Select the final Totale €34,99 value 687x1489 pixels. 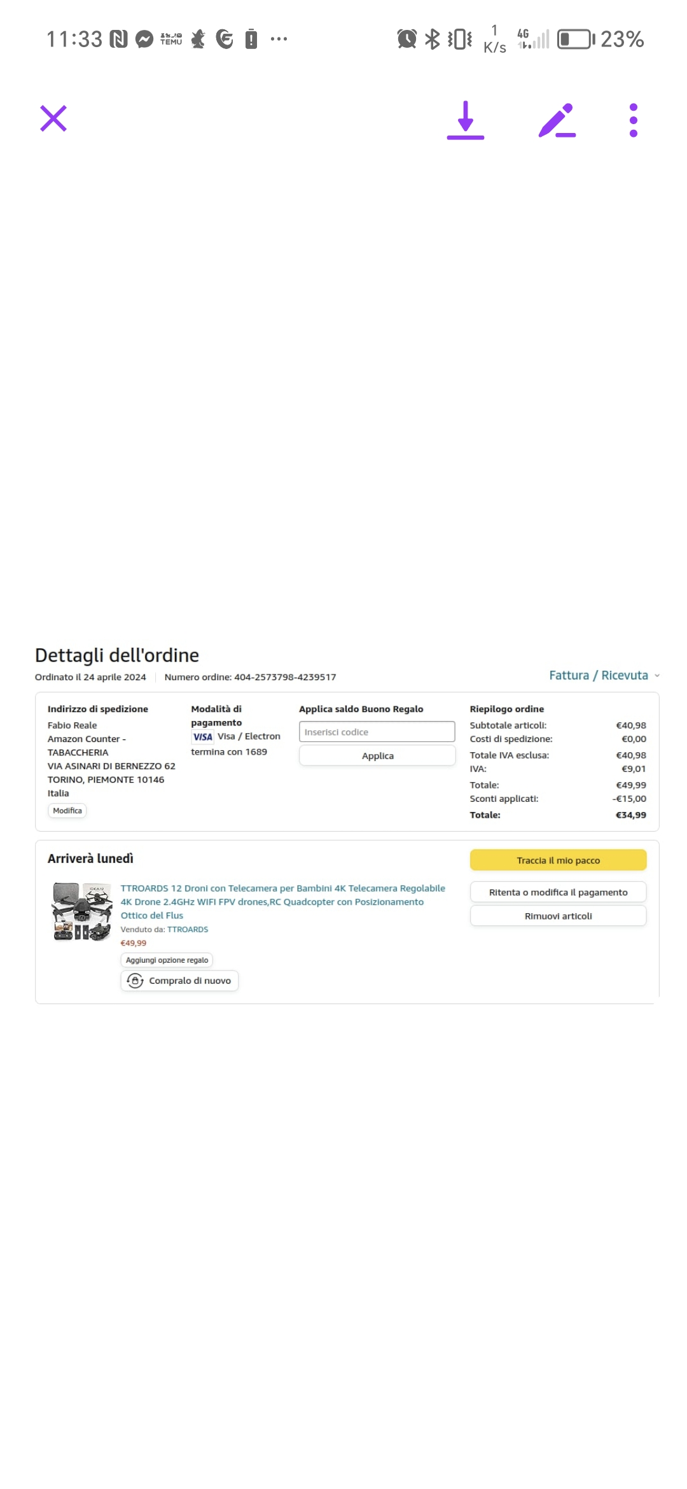(x=631, y=815)
